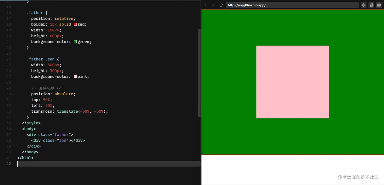Click the 'top: 50%;' code line

pos(42,100)
